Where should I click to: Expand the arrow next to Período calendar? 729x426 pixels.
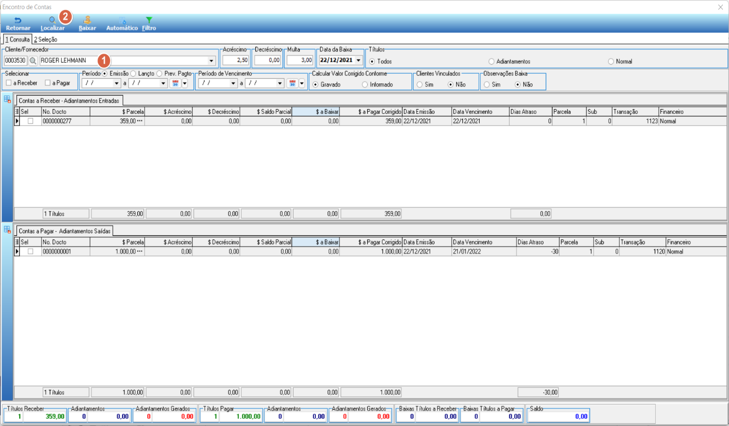point(185,83)
